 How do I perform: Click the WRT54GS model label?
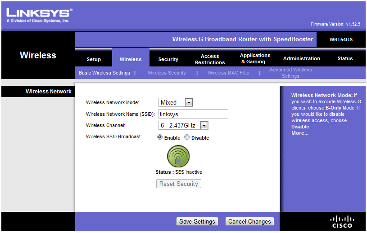(x=341, y=40)
